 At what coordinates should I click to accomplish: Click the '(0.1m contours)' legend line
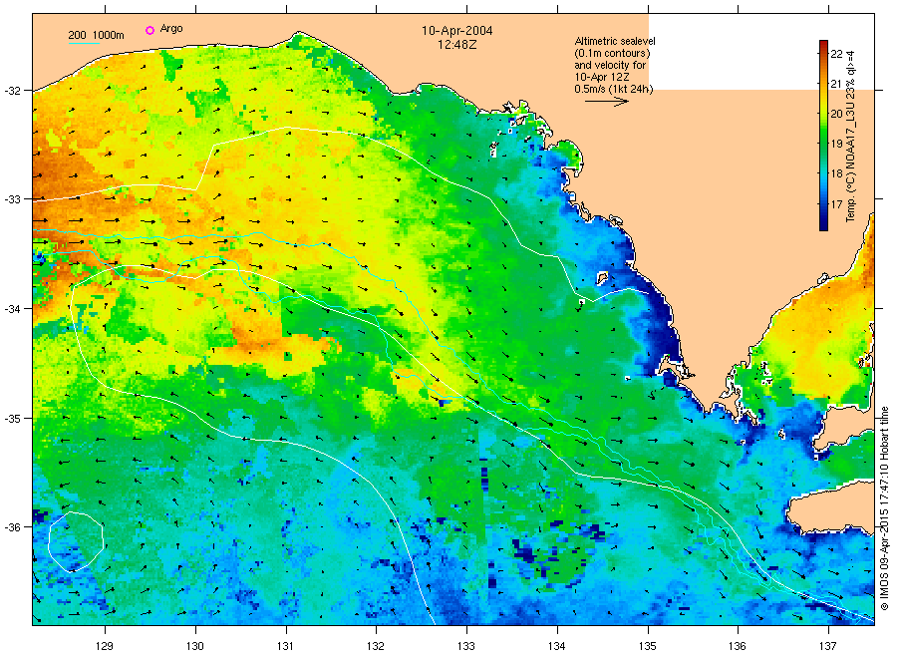(612, 53)
